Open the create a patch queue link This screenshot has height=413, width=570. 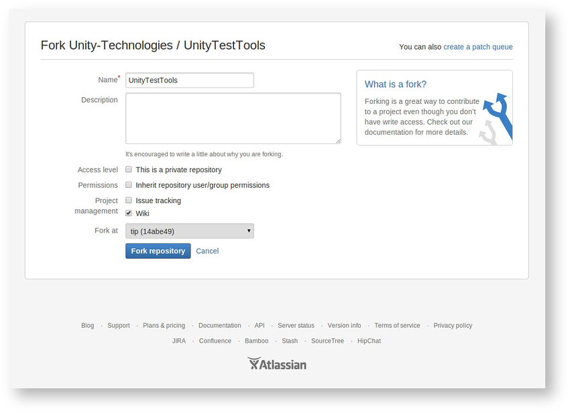[x=478, y=47]
